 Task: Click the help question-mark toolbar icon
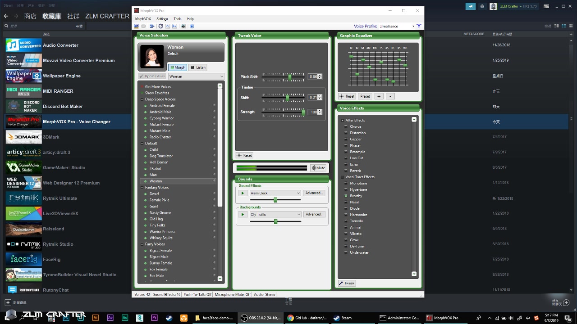(192, 26)
